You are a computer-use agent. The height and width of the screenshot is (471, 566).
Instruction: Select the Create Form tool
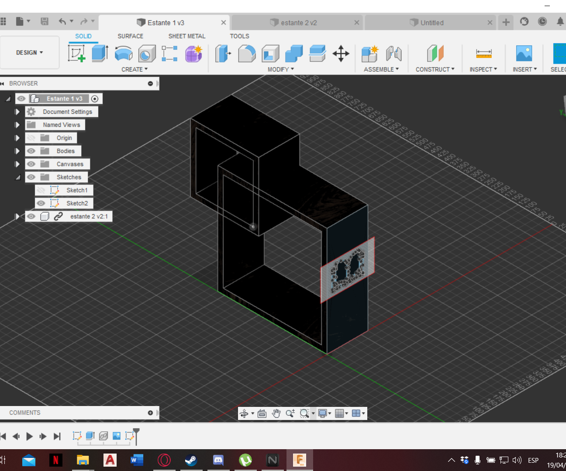pyautogui.click(x=193, y=54)
